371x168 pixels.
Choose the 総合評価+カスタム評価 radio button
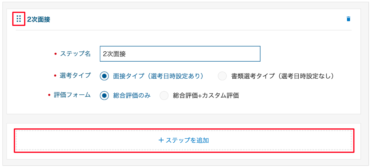point(164,95)
